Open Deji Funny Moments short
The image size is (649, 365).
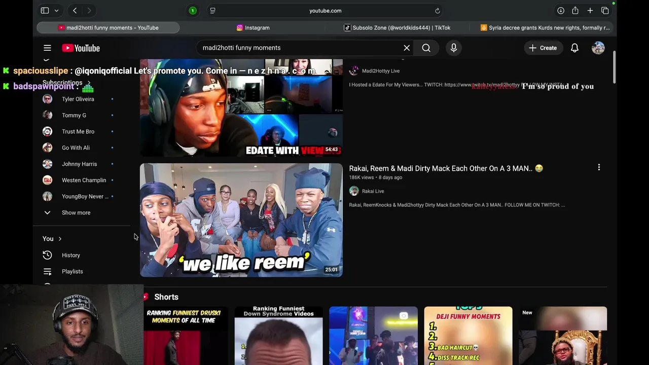[x=468, y=336]
